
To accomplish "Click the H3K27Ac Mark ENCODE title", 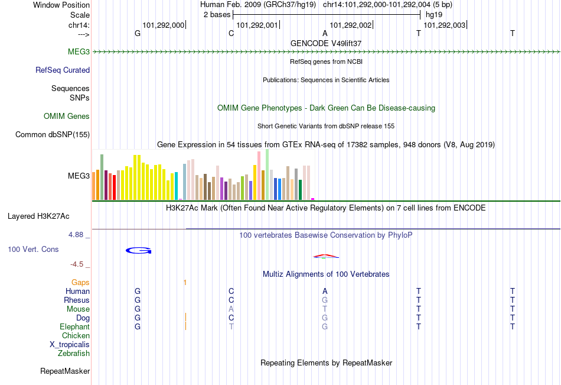I will 326,208.
